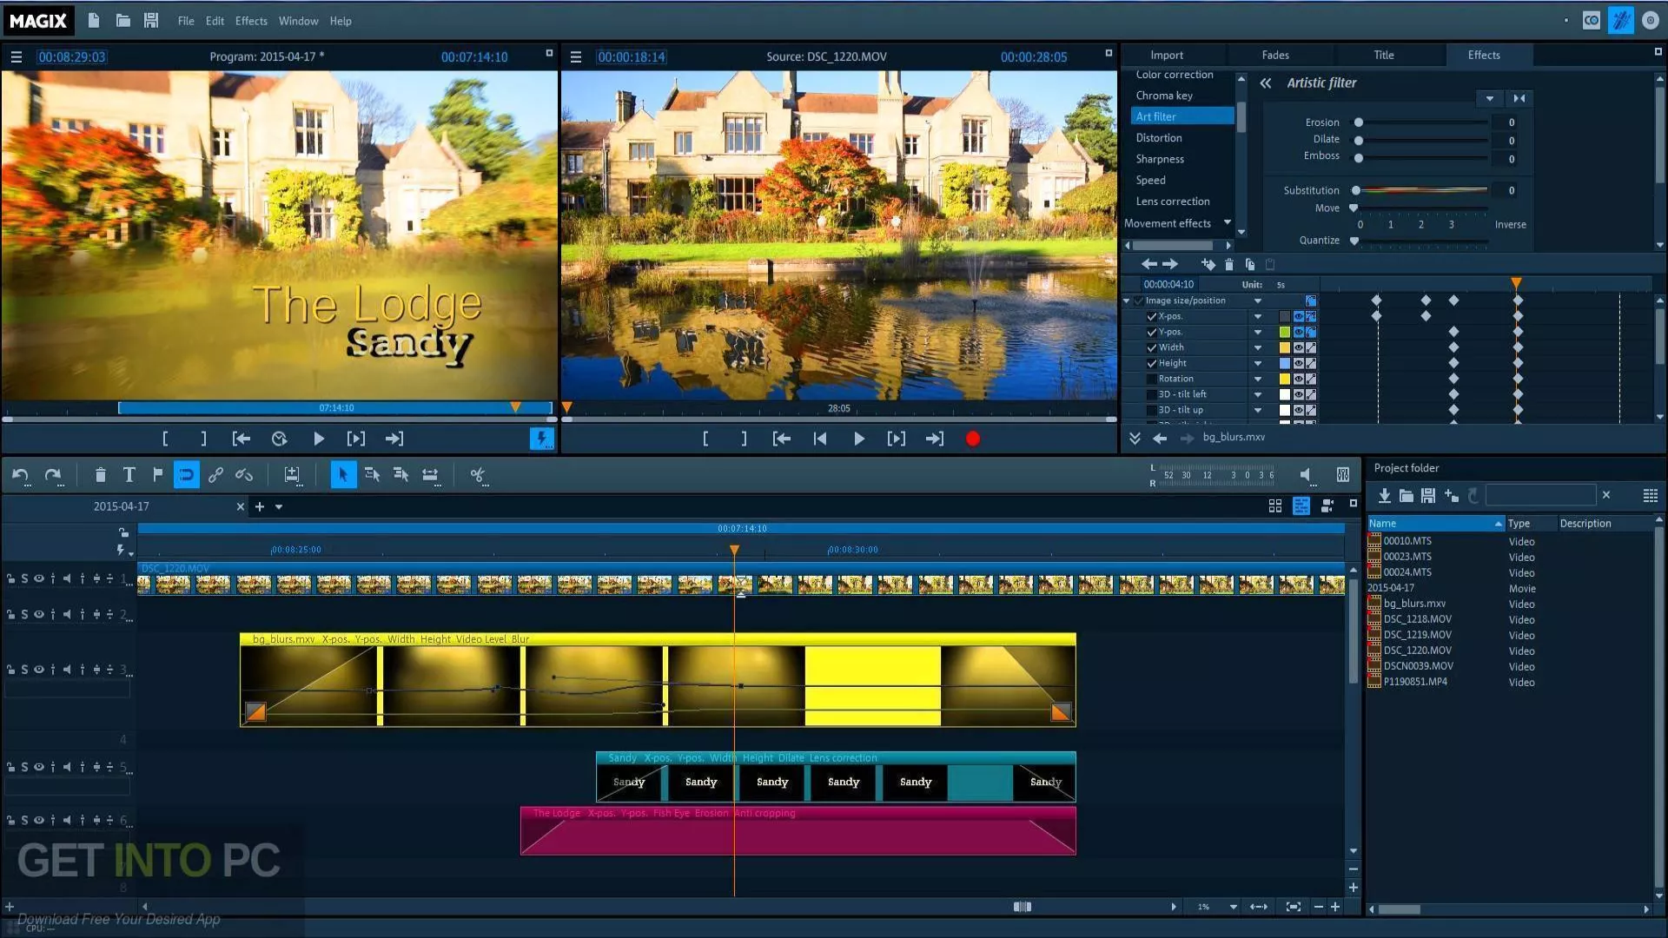Collapse the Image size/position group
This screenshot has height=938, width=1668.
point(1127,301)
